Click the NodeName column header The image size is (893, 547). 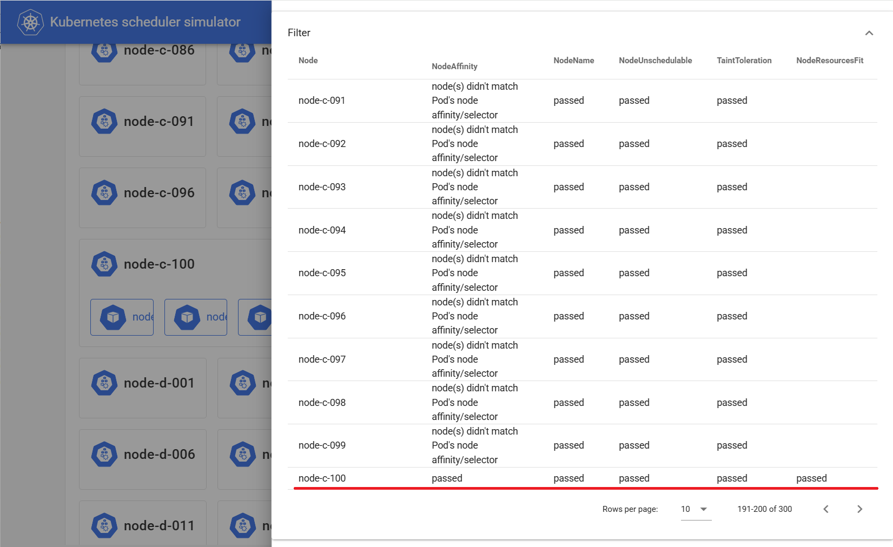[x=573, y=61]
